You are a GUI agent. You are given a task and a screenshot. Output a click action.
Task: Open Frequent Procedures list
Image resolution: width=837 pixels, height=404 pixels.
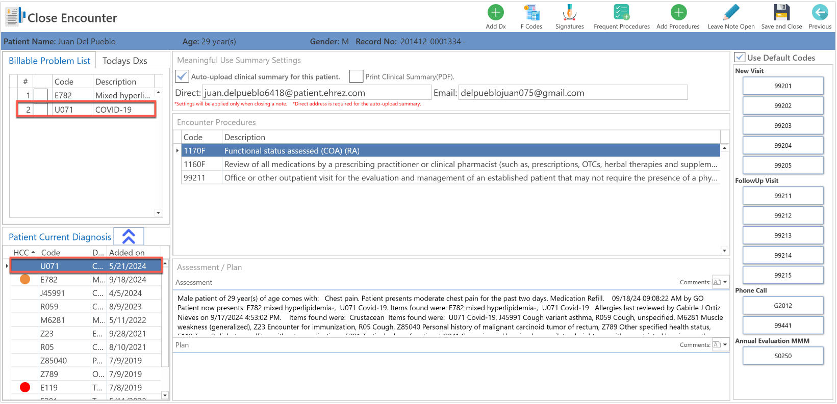point(621,12)
